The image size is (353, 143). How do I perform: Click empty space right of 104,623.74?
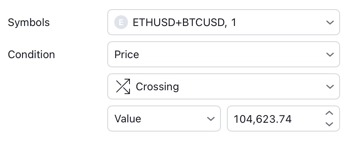[x=308, y=119]
